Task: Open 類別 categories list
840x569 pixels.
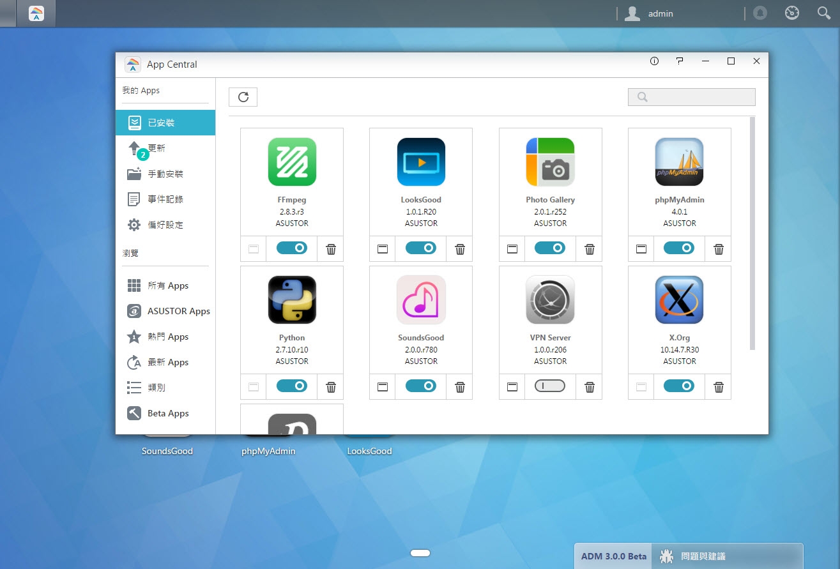Action: (165, 388)
